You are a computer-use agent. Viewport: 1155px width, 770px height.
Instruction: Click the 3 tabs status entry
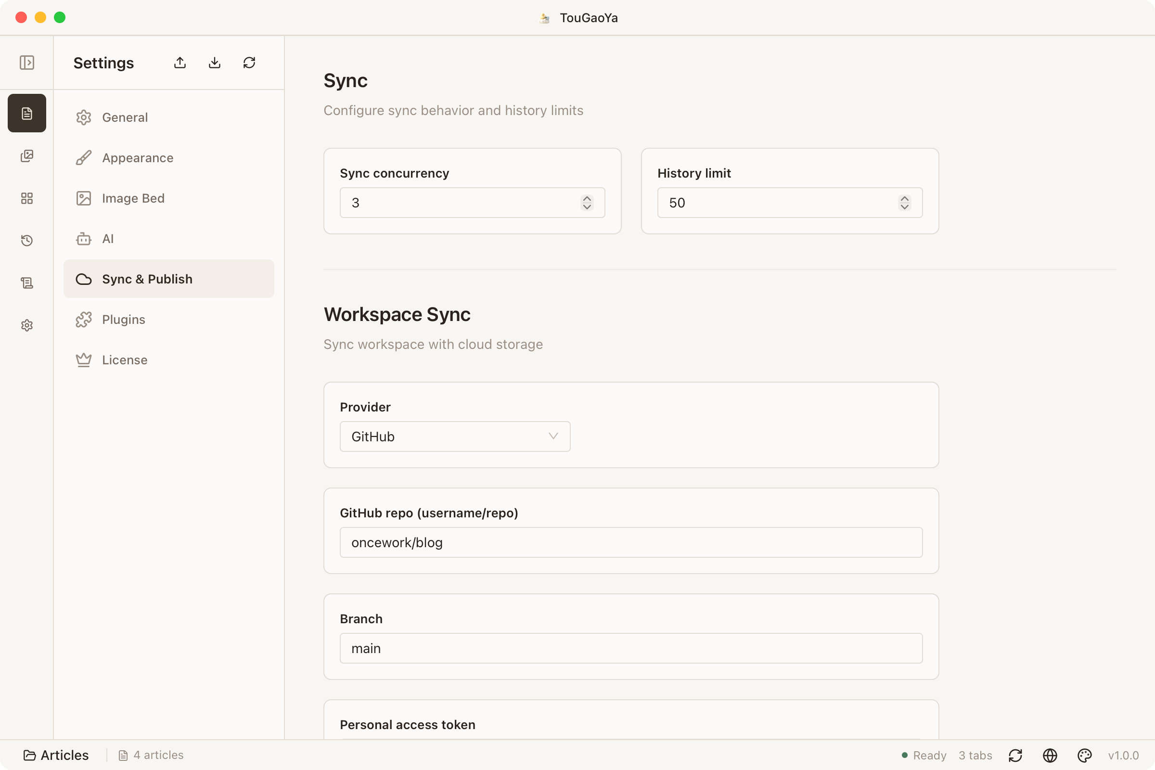[975, 755]
